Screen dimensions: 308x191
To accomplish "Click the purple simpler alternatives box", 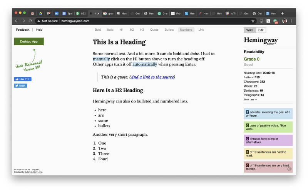I will (268, 140).
